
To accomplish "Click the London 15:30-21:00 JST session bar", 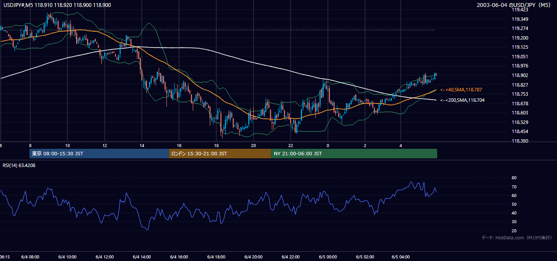I will click(220, 154).
